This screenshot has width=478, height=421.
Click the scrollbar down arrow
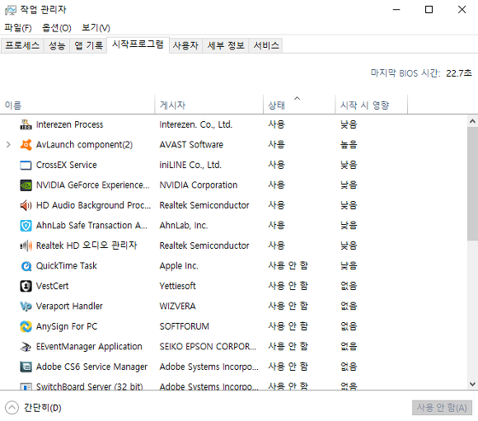tap(472, 384)
